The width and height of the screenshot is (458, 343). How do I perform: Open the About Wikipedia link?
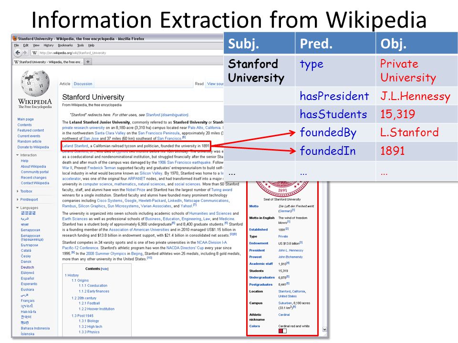point(33,167)
